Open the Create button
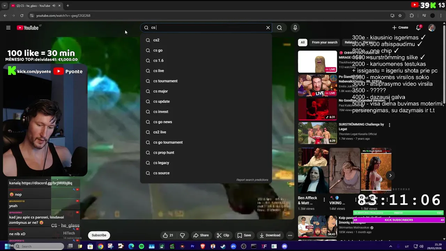Screen dimensions: 446x251 [400, 28]
